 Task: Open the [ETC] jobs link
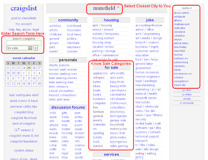coord(139,158)
